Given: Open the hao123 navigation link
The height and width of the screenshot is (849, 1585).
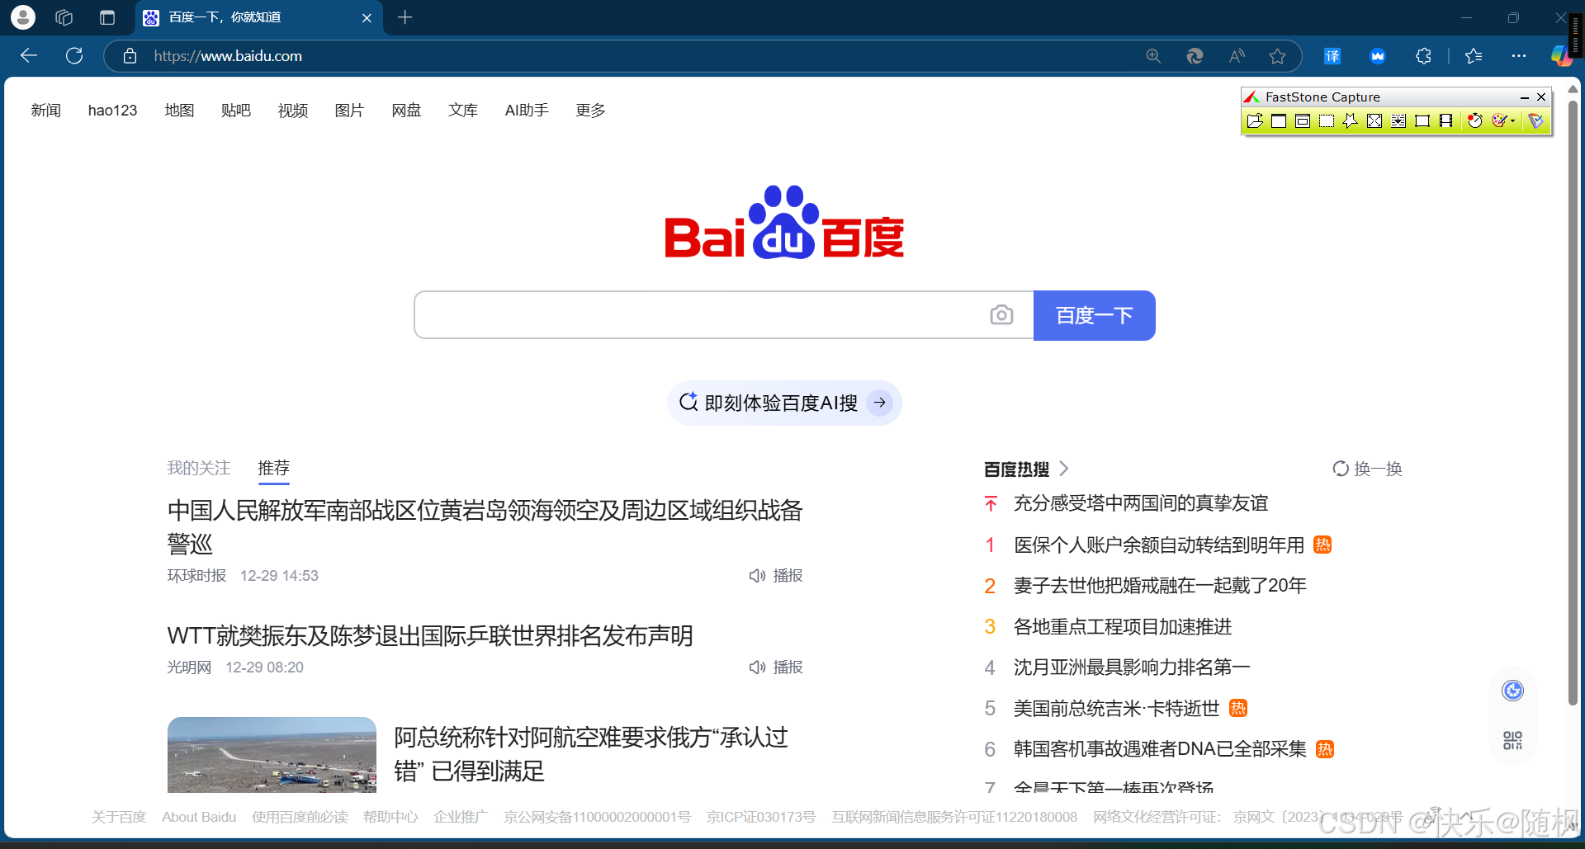Looking at the screenshot, I should [x=112, y=111].
